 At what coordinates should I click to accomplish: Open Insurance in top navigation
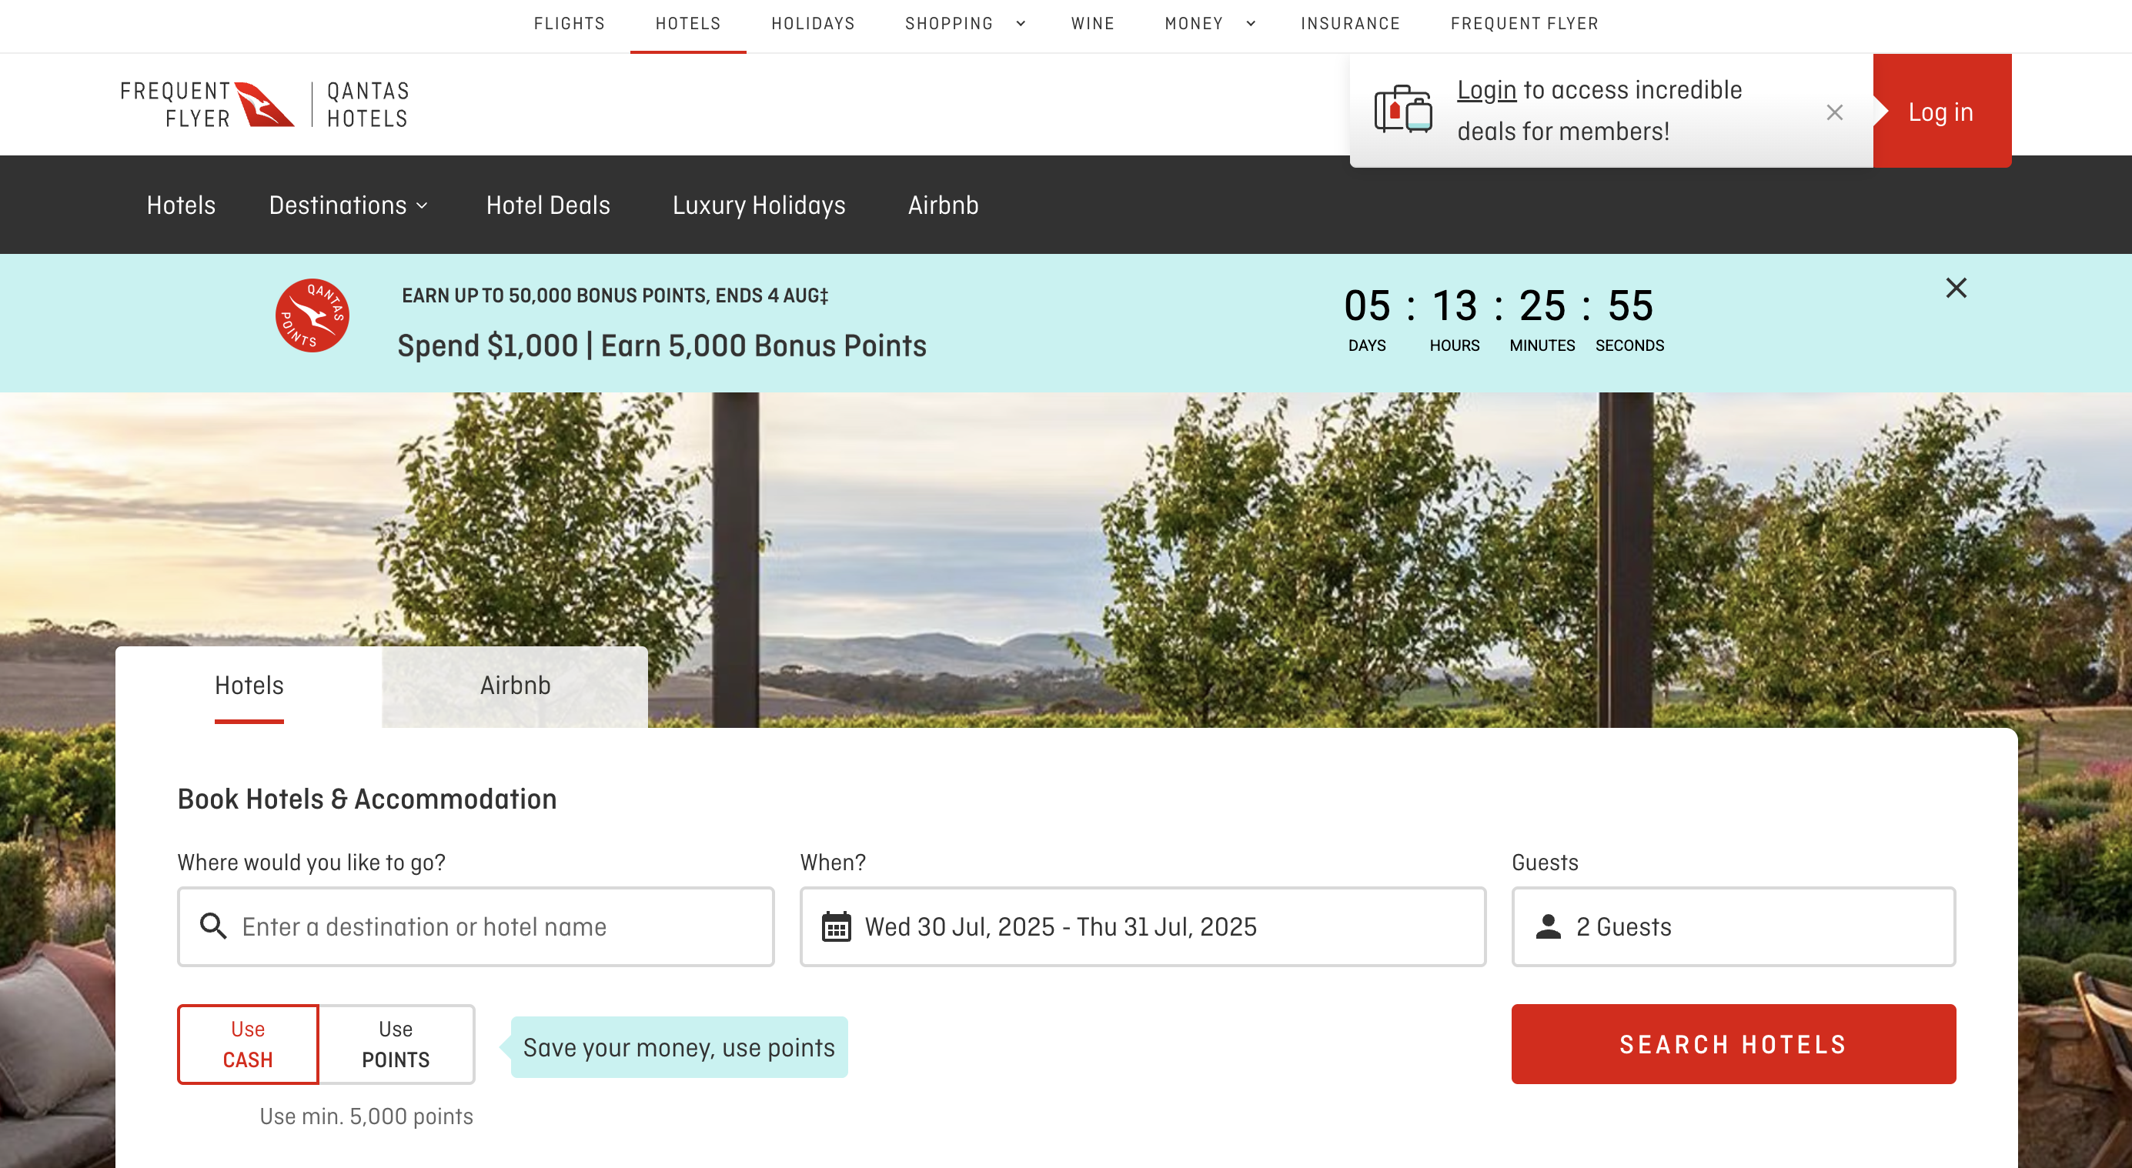1350,24
